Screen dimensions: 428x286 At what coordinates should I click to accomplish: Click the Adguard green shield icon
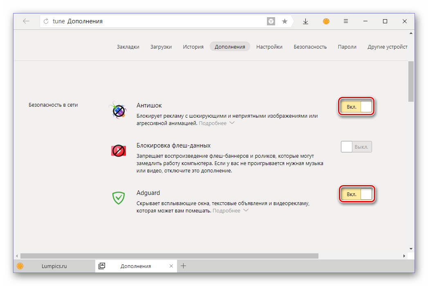pyautogui.click(x=119, y=198)
